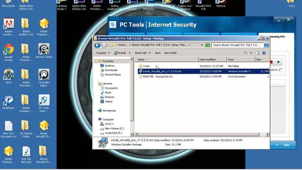Viewport: 302px width, 170px height.
Task: Select Music library
Action: [108, 93]
